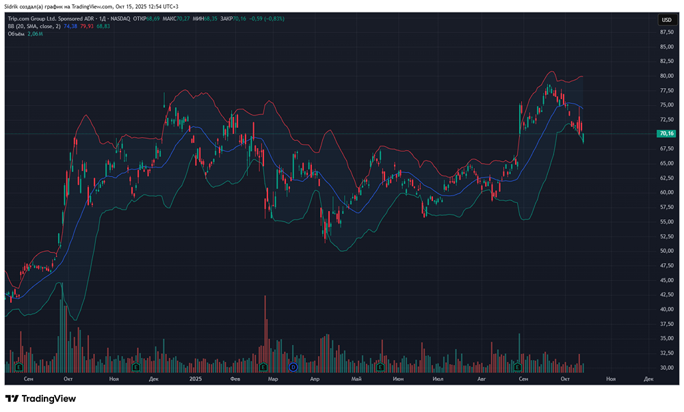Image resolution: width=684 pixels, height=412 pixels.
Task: Click the red BB upper value 79,93
Action: click(88, 26)
